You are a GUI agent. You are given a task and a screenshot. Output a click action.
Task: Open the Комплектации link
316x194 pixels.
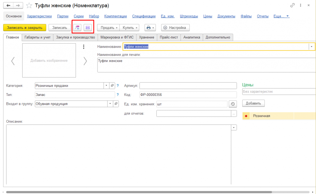(115, 16)
